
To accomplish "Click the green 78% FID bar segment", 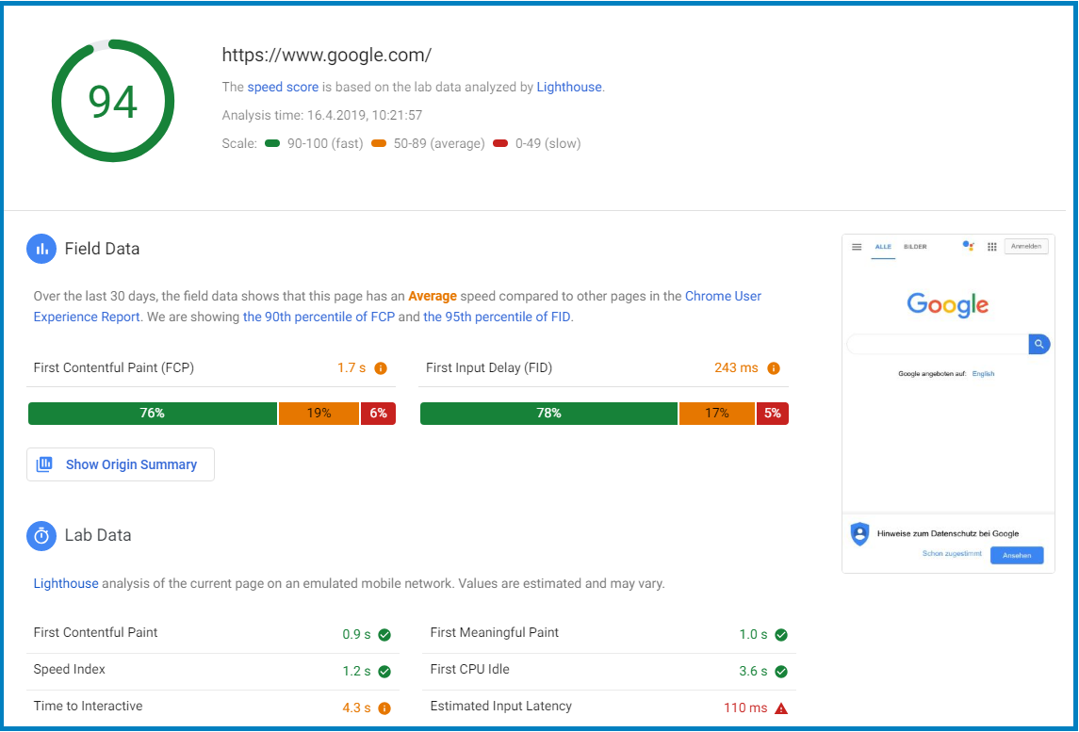I will (x=549, y=414).
